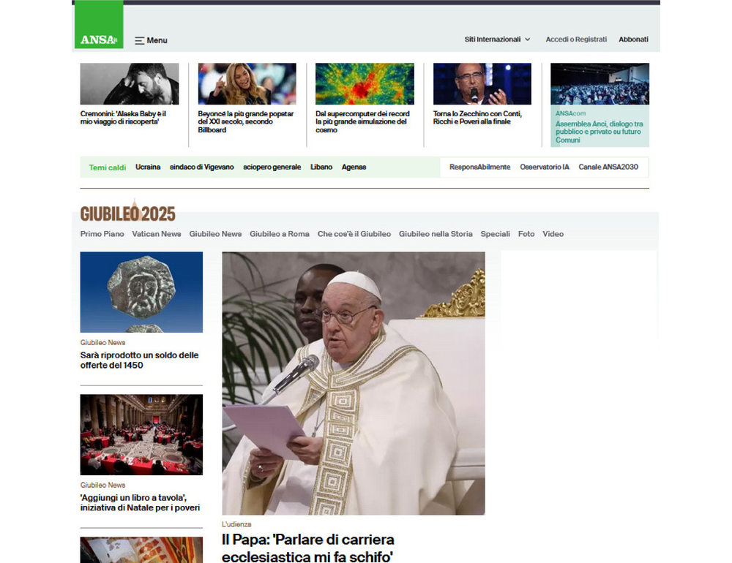Open the ancient coin image
This screenshot has width=732, height=563.
coord(141,292)
